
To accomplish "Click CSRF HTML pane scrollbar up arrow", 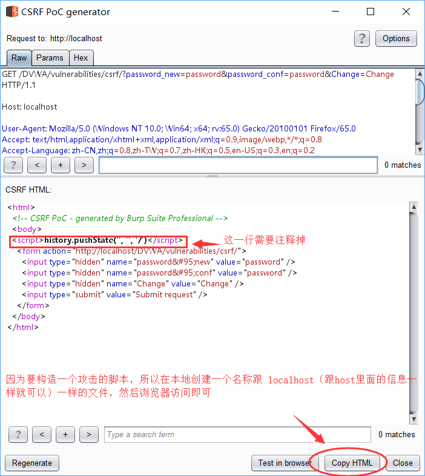I will [x=413, y=207].
